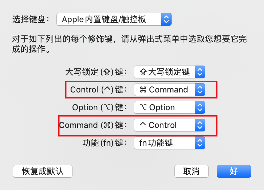This screenshot has width=264, height=190.
Task: Click blue arrows on Control (⌃) key dropdown
Action: point(200,90)
